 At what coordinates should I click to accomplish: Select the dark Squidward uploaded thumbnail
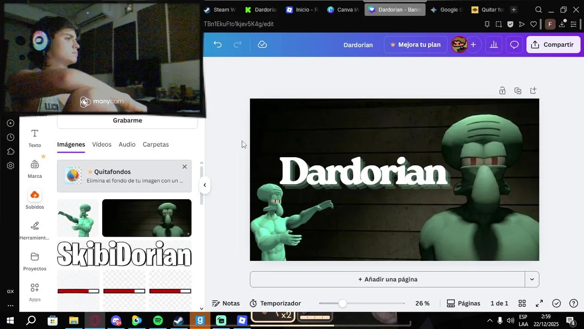tap(147, 218)
